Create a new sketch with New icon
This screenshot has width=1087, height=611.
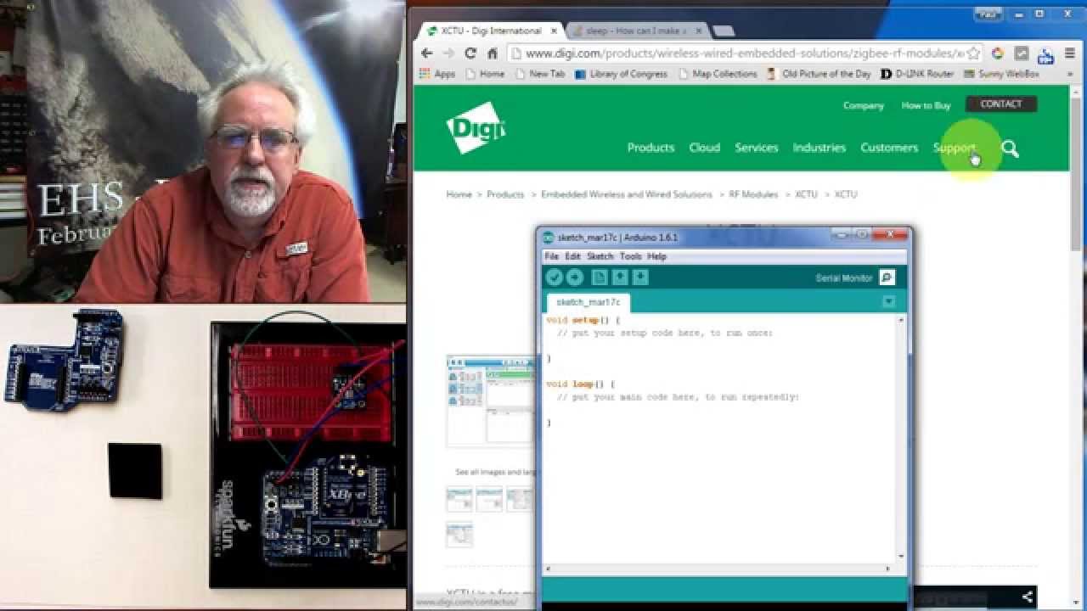click(x=600, y=277)
